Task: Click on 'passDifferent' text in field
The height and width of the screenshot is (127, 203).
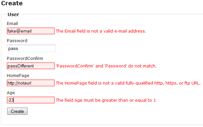Action: [x=21, y=66]
